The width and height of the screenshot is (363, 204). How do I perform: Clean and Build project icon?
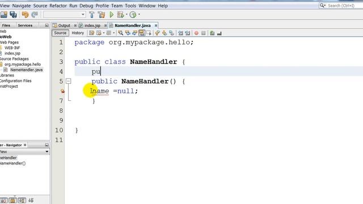tap(101, 15)
